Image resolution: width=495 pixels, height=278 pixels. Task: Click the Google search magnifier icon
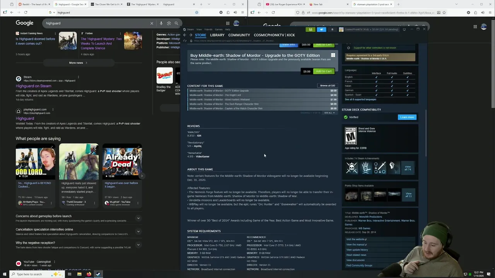(176, 23)
